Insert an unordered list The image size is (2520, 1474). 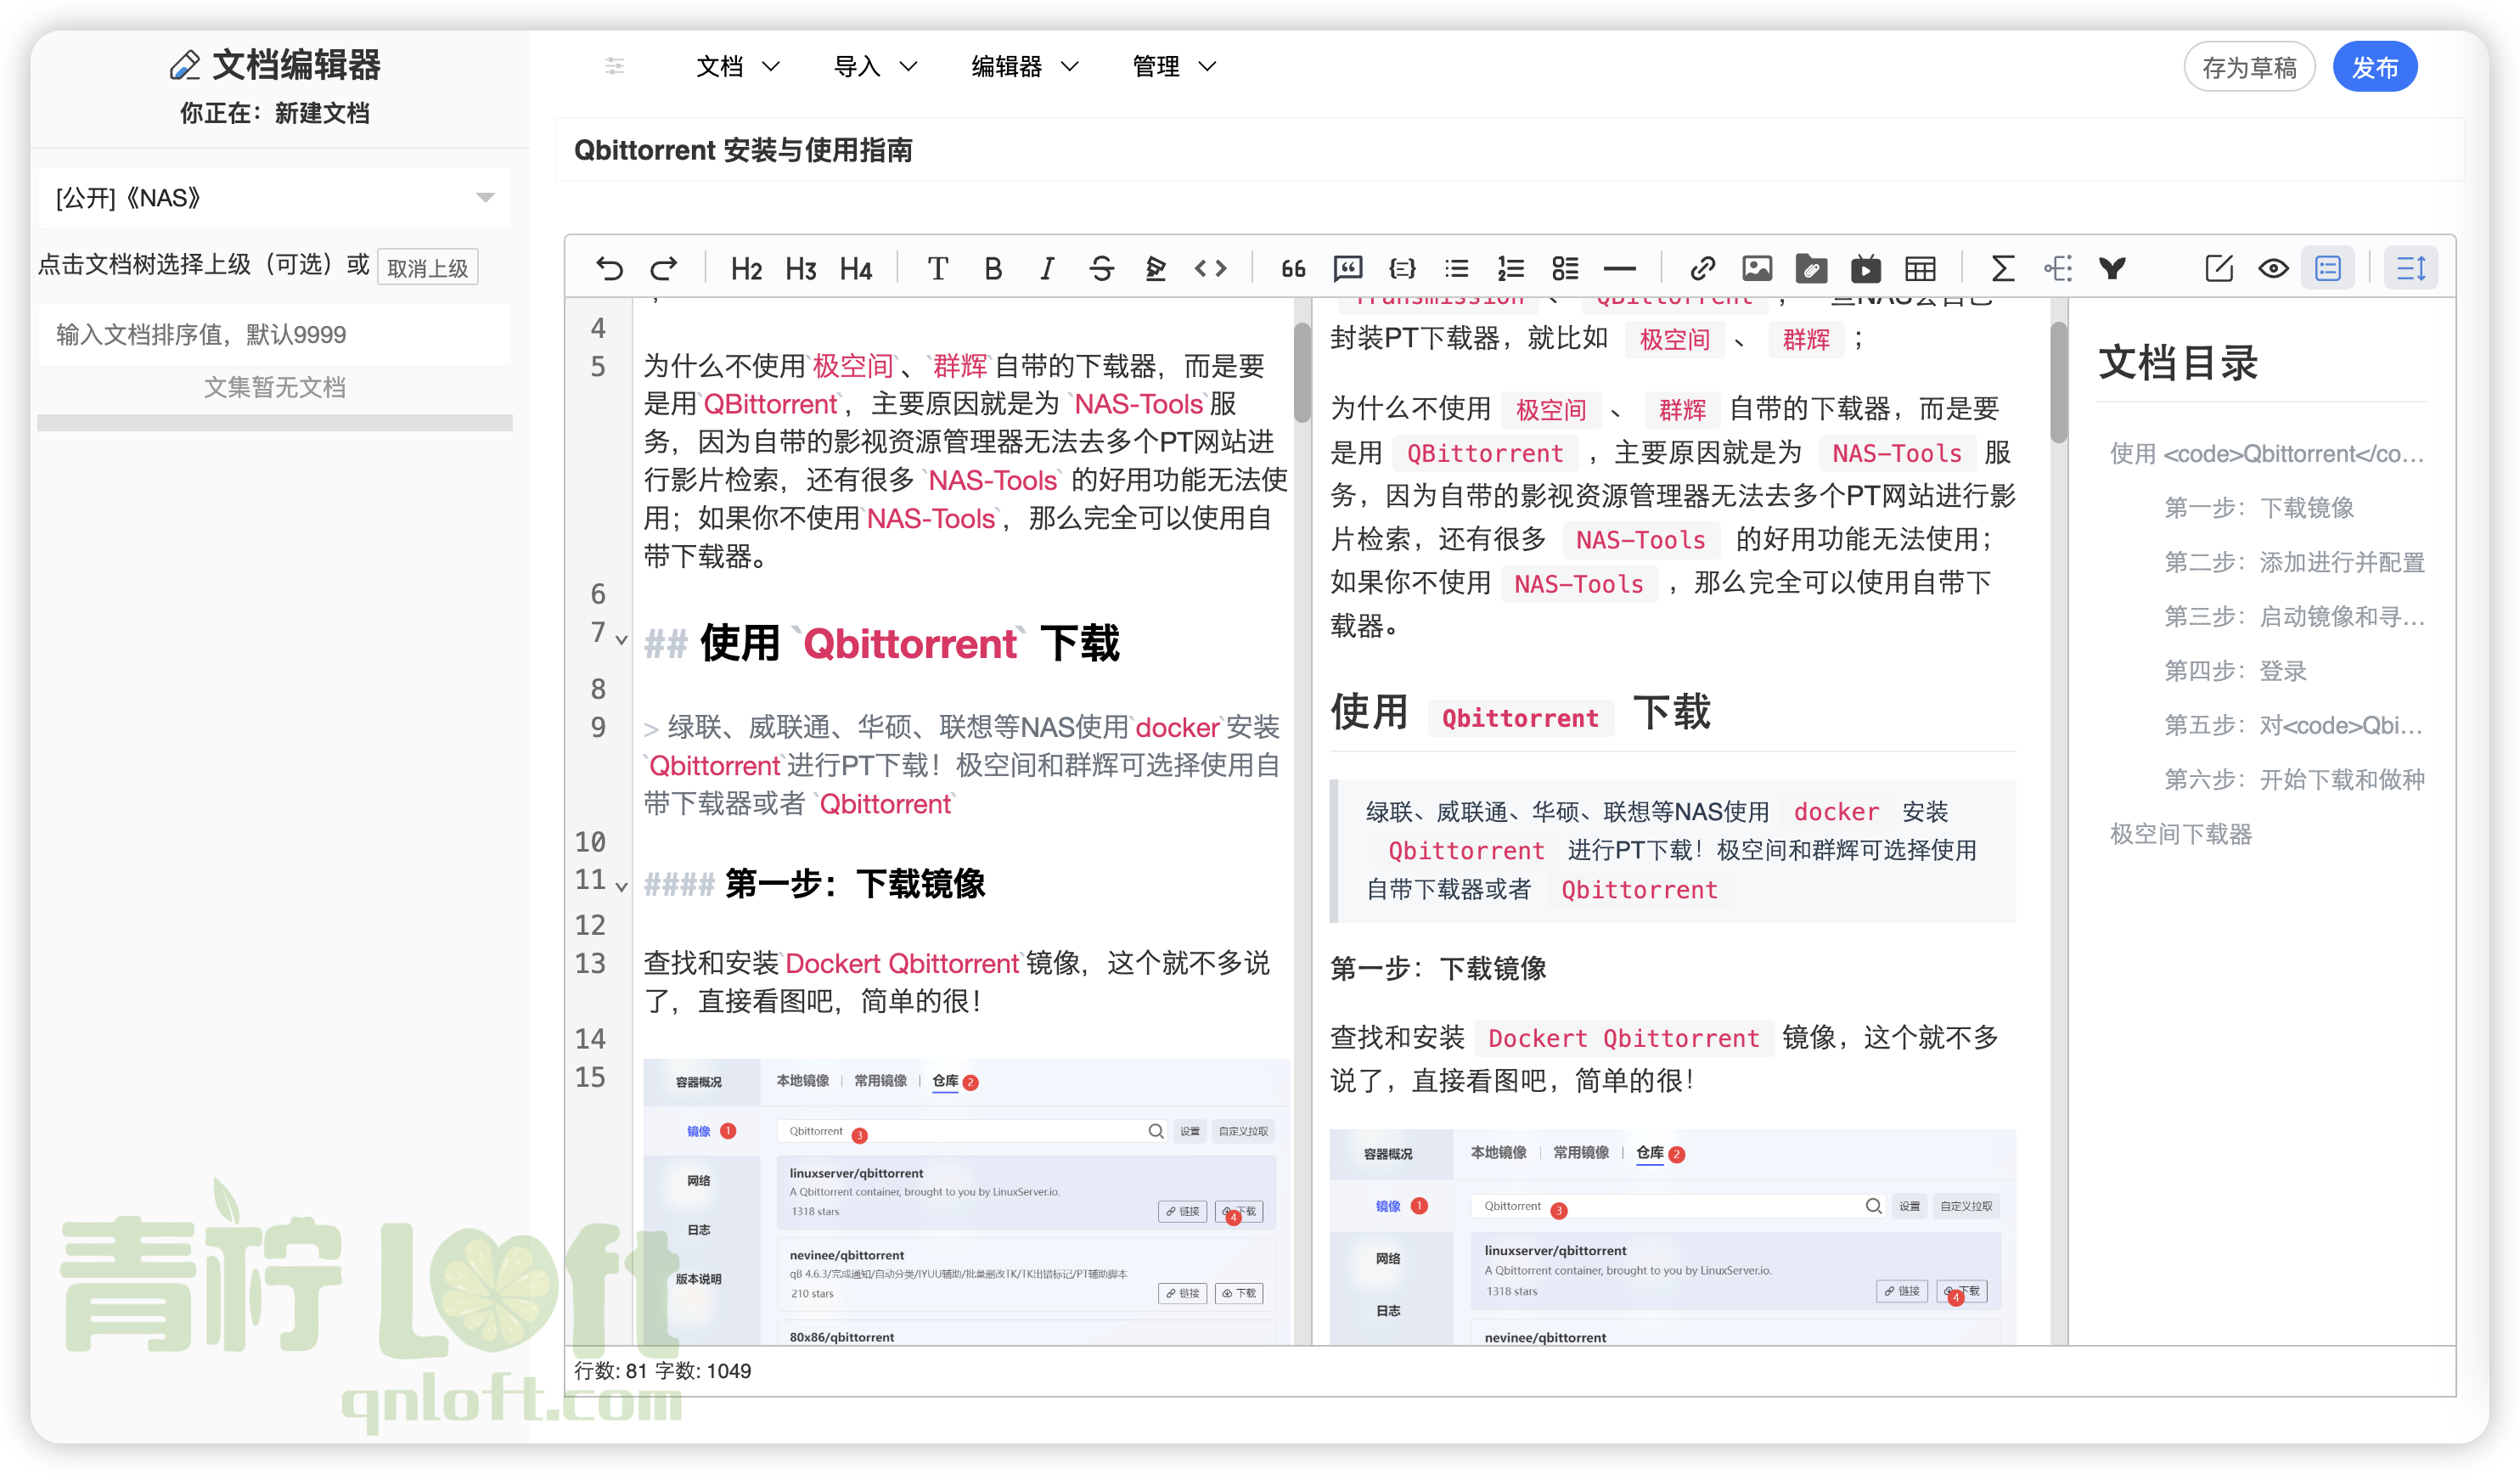click(x=1456, y=268)
